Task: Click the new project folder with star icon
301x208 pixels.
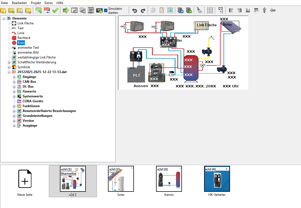Action: coord(3,11)
